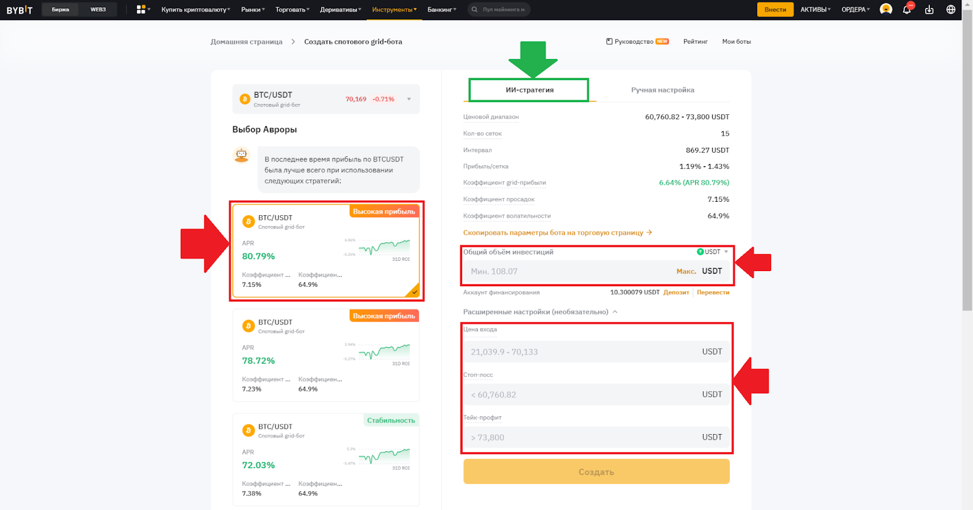
Task: Click the Выбор Авроры heading
Action: pyautogui.click(x=265, y=129)
